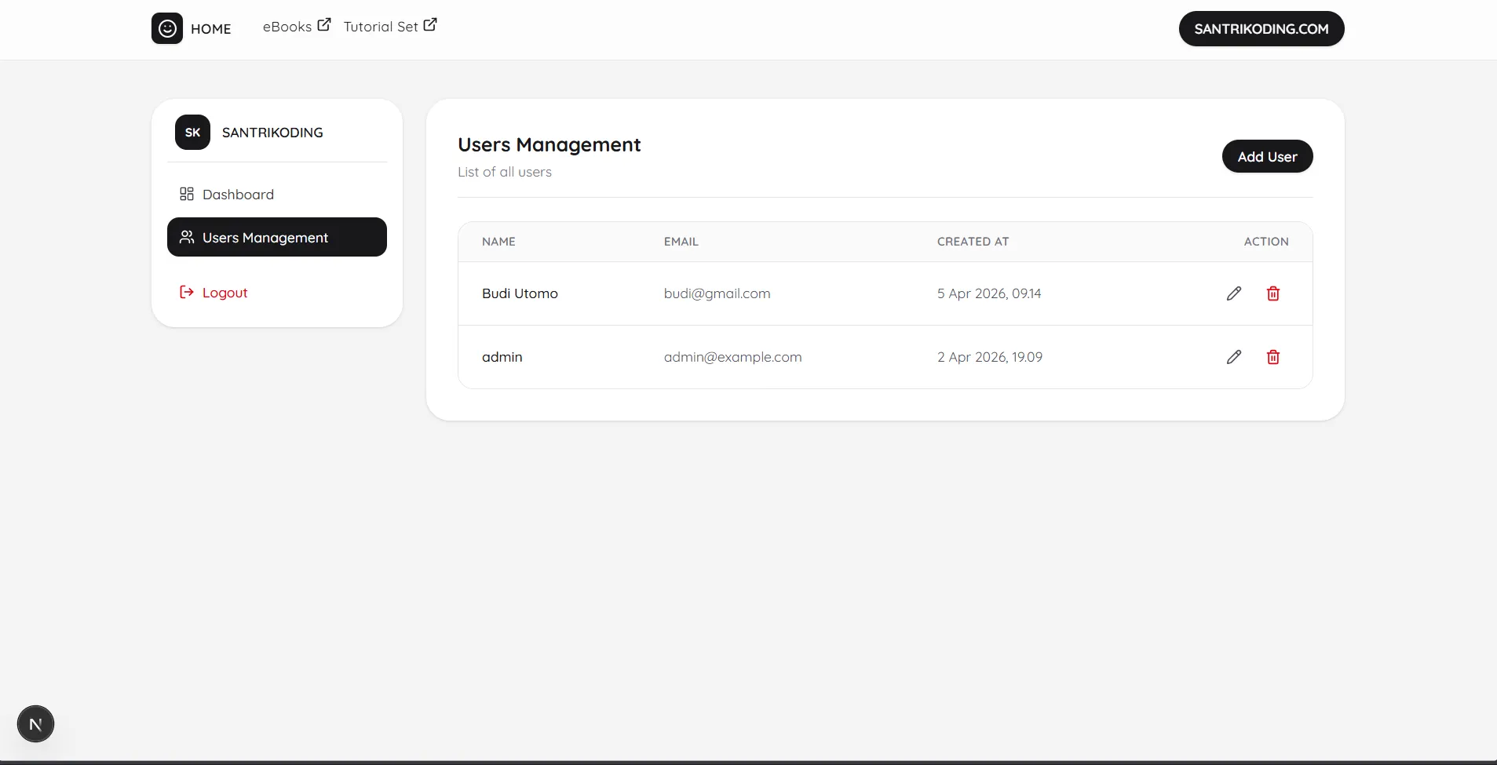Click the Users Management people icon

pyautogui.click(x=187, y=237)
